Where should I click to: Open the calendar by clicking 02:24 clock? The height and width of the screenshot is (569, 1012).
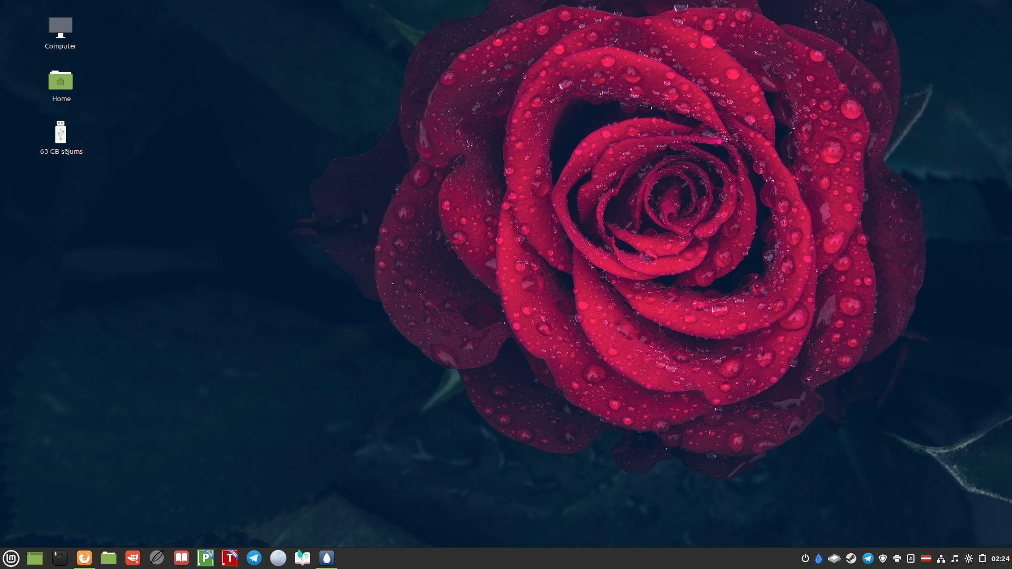(1000, 558)
